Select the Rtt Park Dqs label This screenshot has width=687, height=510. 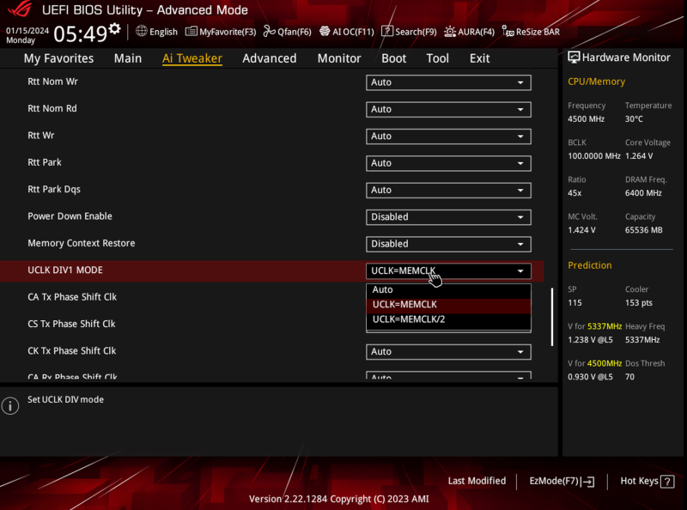tap(54, 189)
